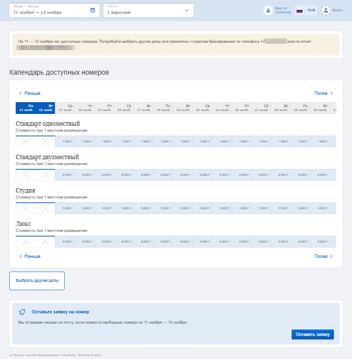This screenshot has width=352, height=359.
Task: Click the Войти login link
Action: click(x=338, y=10)
